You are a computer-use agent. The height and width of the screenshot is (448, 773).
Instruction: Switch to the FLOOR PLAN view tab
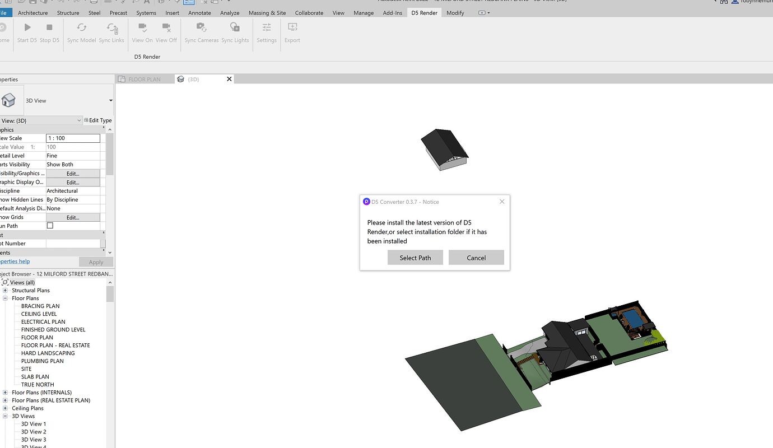[145, 80]
